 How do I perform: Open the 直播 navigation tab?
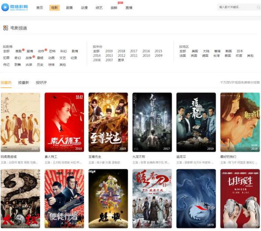[x=129, y=7]
